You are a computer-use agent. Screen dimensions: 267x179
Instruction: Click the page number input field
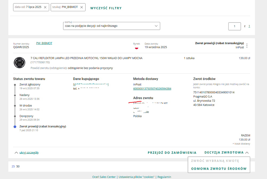pyautogui.click(x=234, y=26)
